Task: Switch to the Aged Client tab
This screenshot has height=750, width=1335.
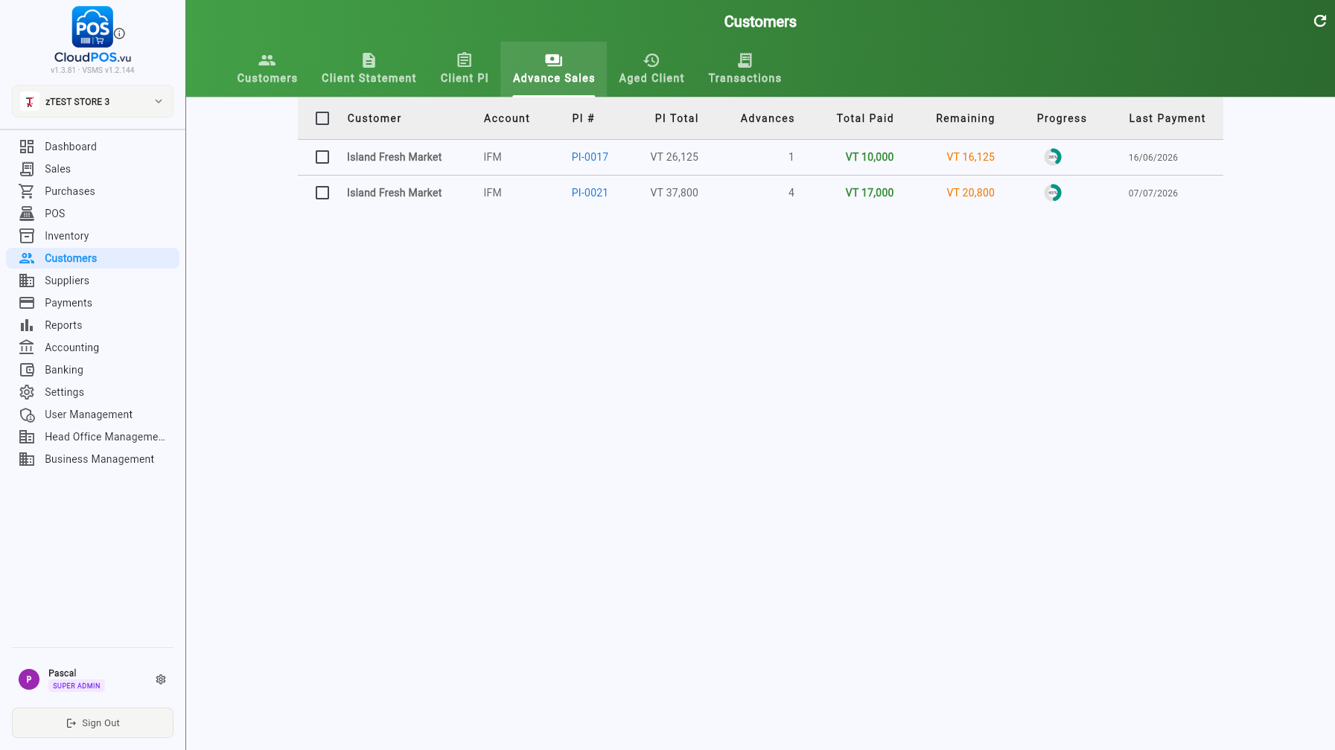Action: coord(651,69)
